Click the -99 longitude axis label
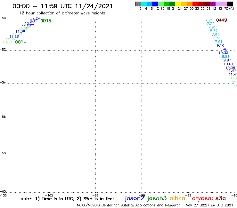This screenshot has width=237, height=208. [95, 196]
